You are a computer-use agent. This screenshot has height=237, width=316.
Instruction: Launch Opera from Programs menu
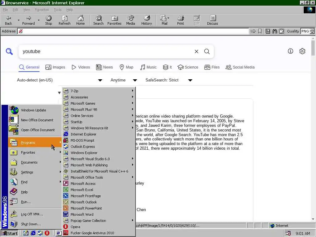99,227
